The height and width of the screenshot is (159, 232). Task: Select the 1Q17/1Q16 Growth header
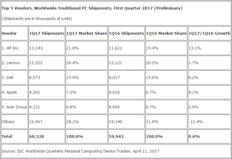pos(209,33)
